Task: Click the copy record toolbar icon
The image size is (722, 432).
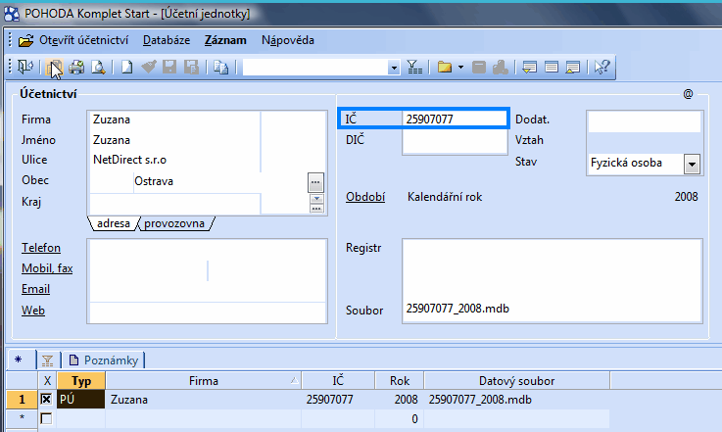Action: [221, 68]
